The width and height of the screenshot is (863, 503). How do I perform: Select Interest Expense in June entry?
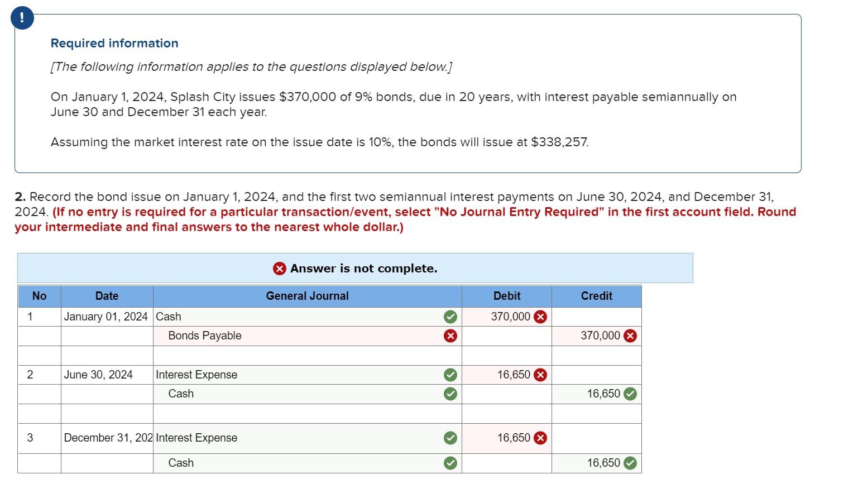[307, 375]
